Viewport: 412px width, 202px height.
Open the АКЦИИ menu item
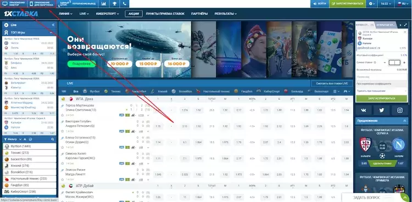133,14
